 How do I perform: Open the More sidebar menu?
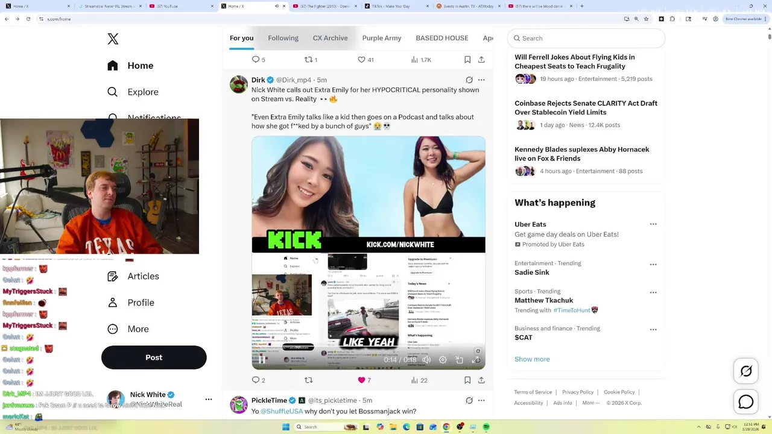[x=128, y=329]
